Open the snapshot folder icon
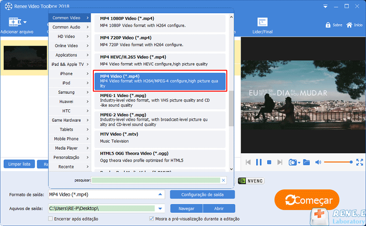The image size is (366, 226). 306,162
